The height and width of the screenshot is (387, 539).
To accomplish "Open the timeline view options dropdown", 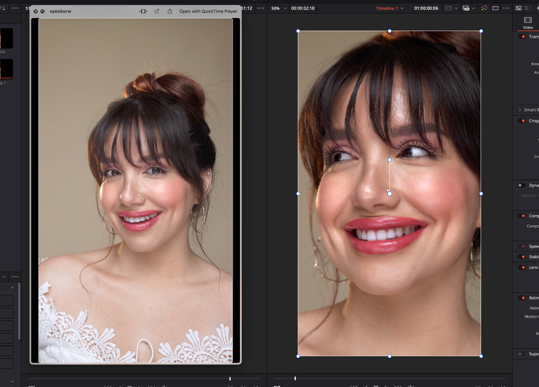I will [x=468, y=8].
